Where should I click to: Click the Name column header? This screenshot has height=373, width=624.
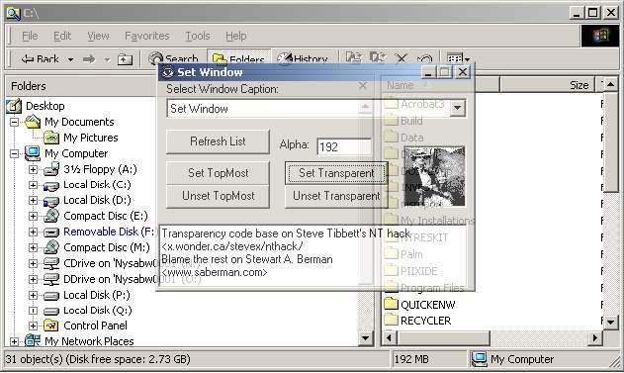[x=440, y=85]
